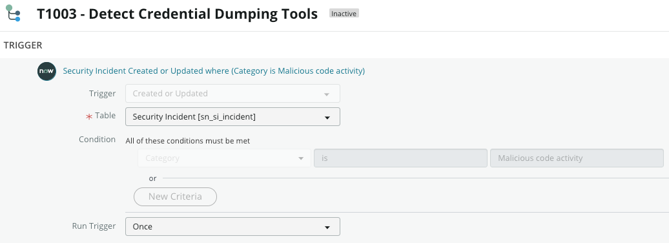This screenshot has height=243, width=669.
Task: Click the 'Malicious code activity' value field
Action: click(577, 158)
